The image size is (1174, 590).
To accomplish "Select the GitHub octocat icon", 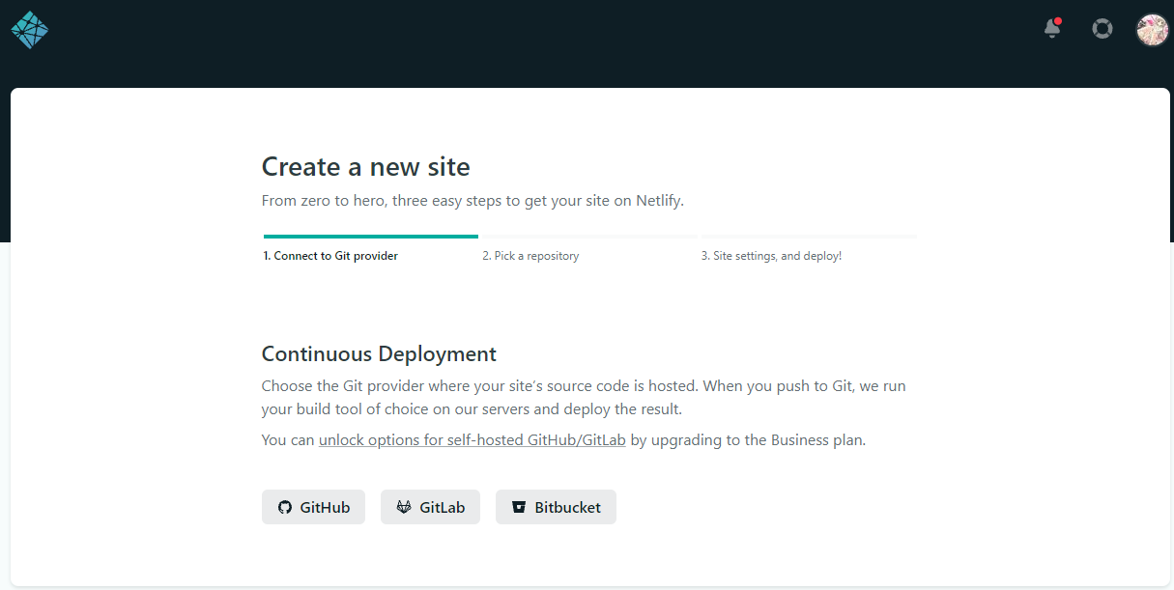I will [285, 506].
